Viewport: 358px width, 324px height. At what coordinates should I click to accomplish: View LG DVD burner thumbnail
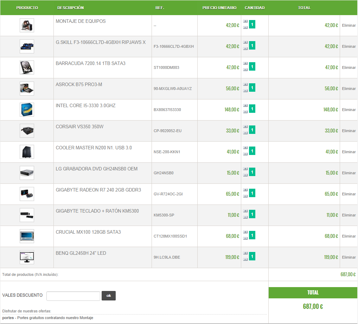(x=27, y=173)
